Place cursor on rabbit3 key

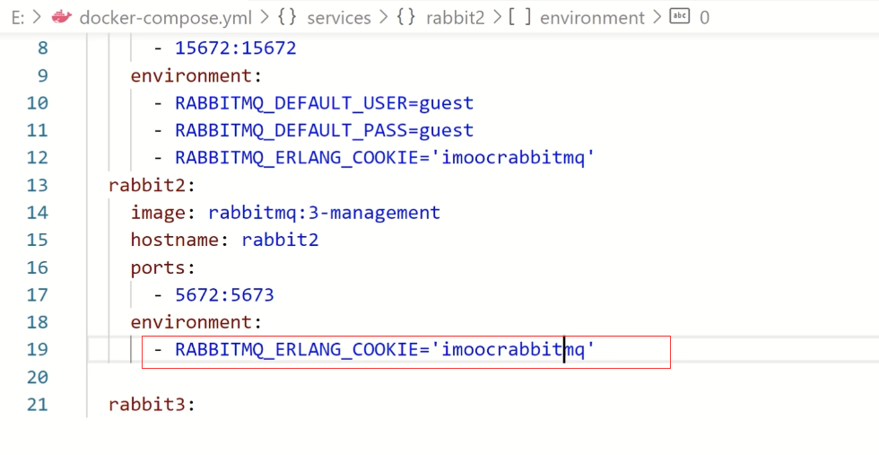coord(146,405)
